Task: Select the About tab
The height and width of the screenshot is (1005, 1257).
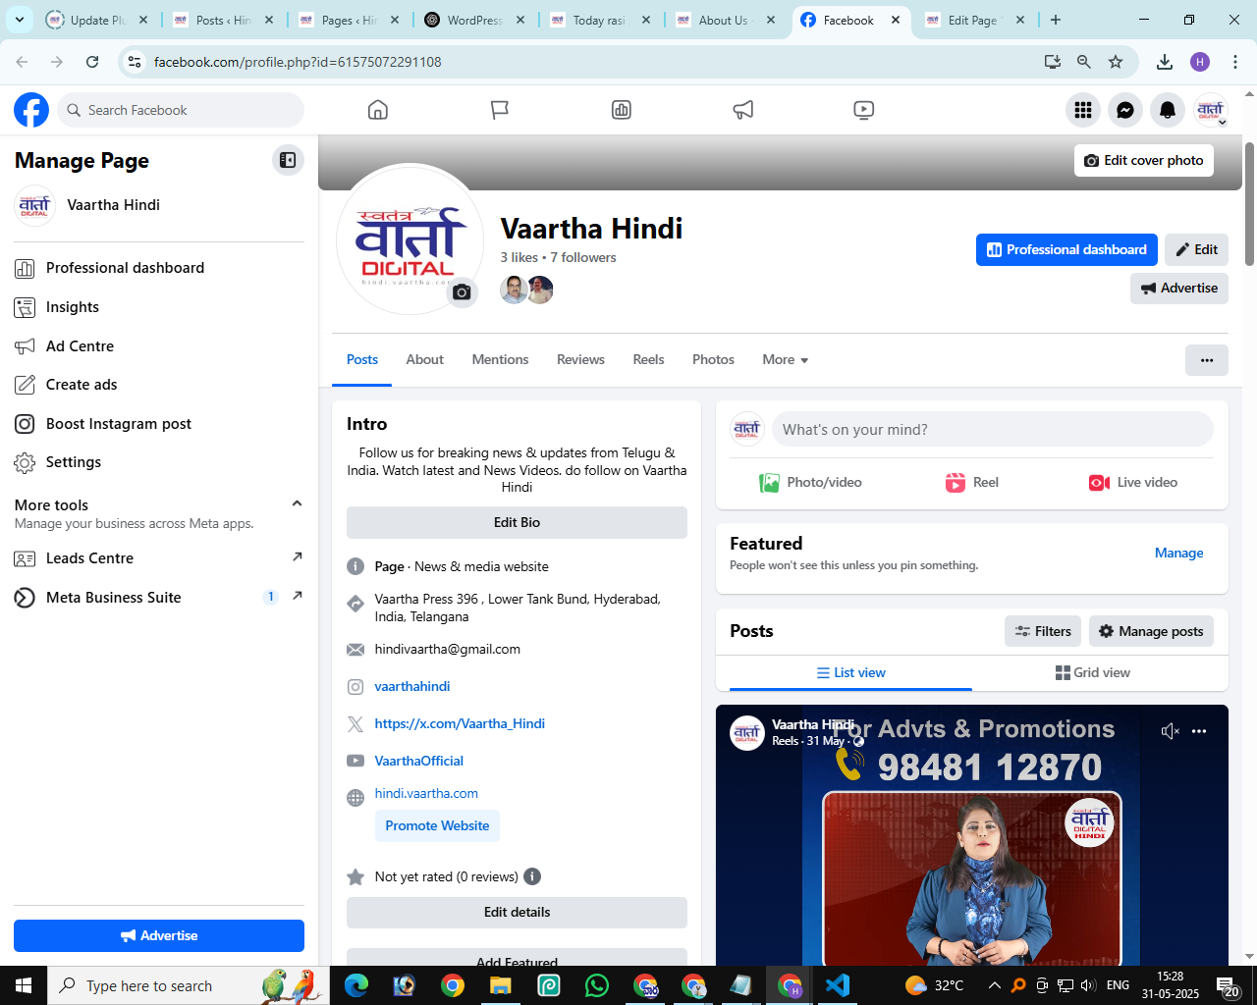Action: (425, 360)
